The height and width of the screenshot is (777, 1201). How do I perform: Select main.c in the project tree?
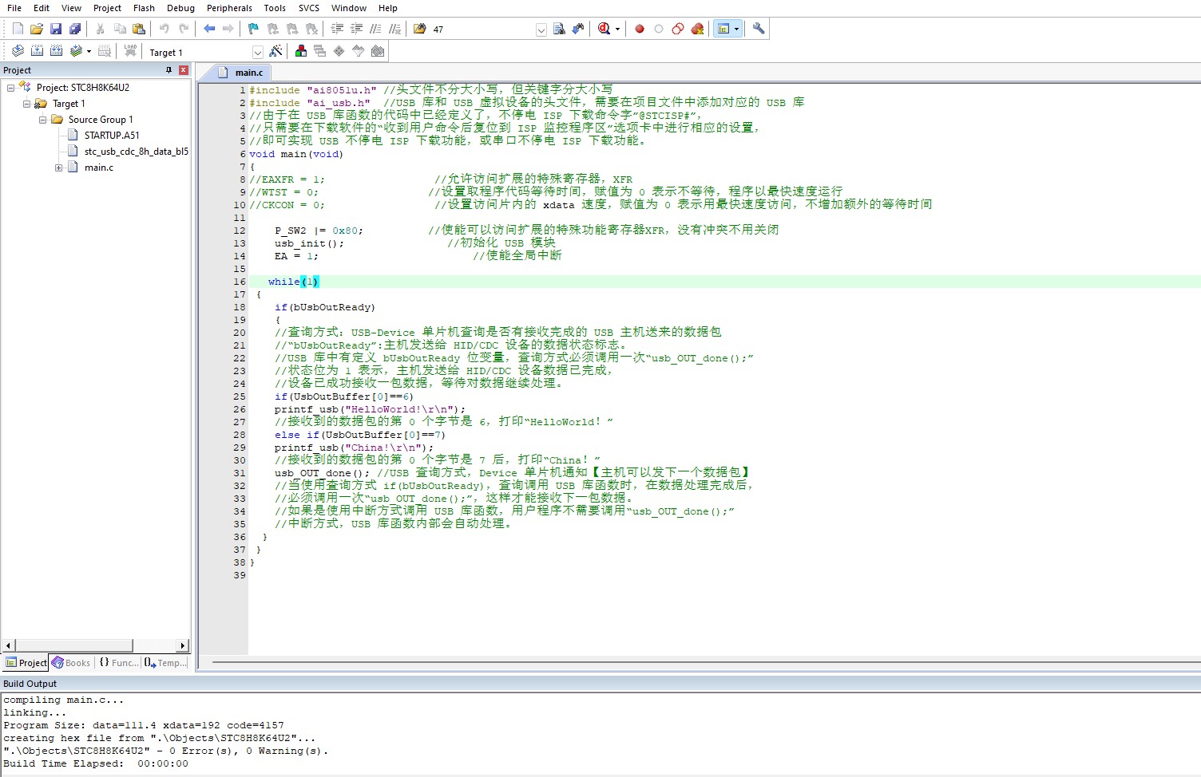click(x=99, y=168)
